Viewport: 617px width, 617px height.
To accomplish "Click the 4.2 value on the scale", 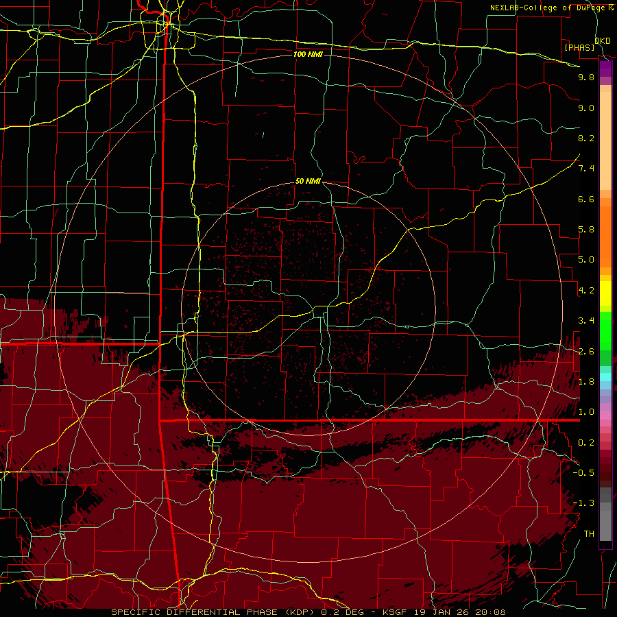I will coord(586,291).
